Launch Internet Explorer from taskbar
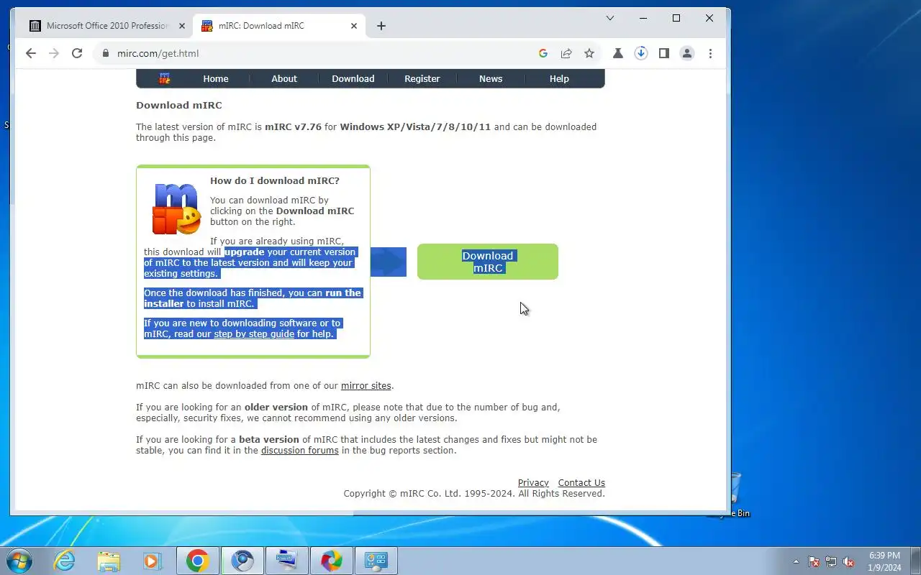921x575 pixels. click(x=64, y=561)
